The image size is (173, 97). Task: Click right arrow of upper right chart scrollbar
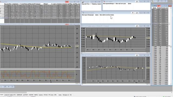(x=149, y=53)
